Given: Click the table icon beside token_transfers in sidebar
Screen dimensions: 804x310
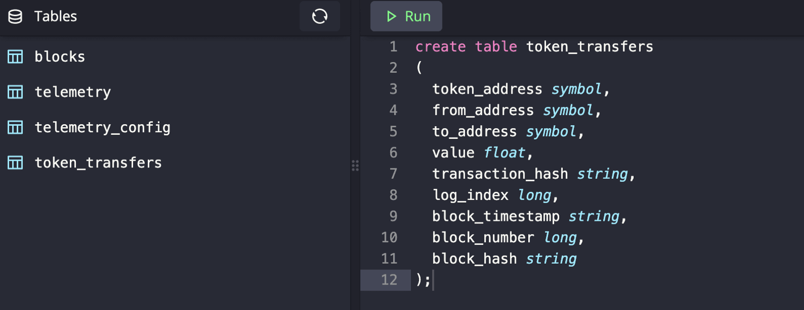Looking at the screenshot, I should (15, 163).
